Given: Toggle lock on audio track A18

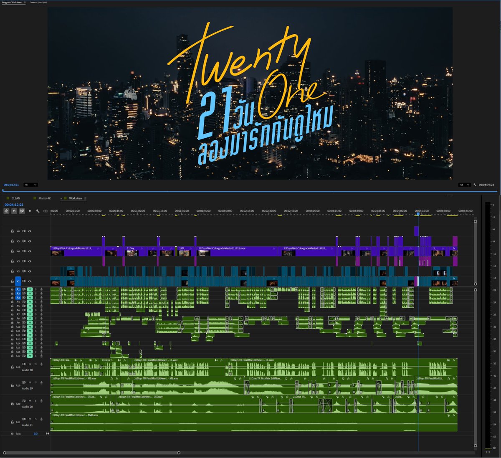Looking at the screenshot, I should coord(12,367).
